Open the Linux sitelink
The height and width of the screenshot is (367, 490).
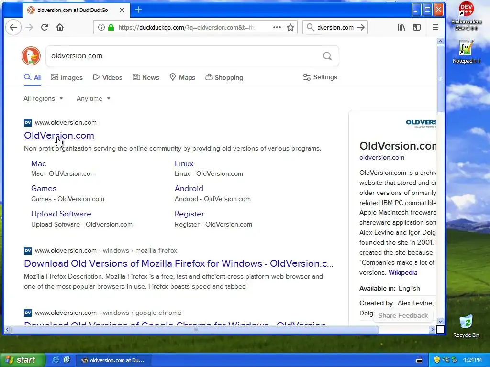pyautogui.click(x=184, y=163)
